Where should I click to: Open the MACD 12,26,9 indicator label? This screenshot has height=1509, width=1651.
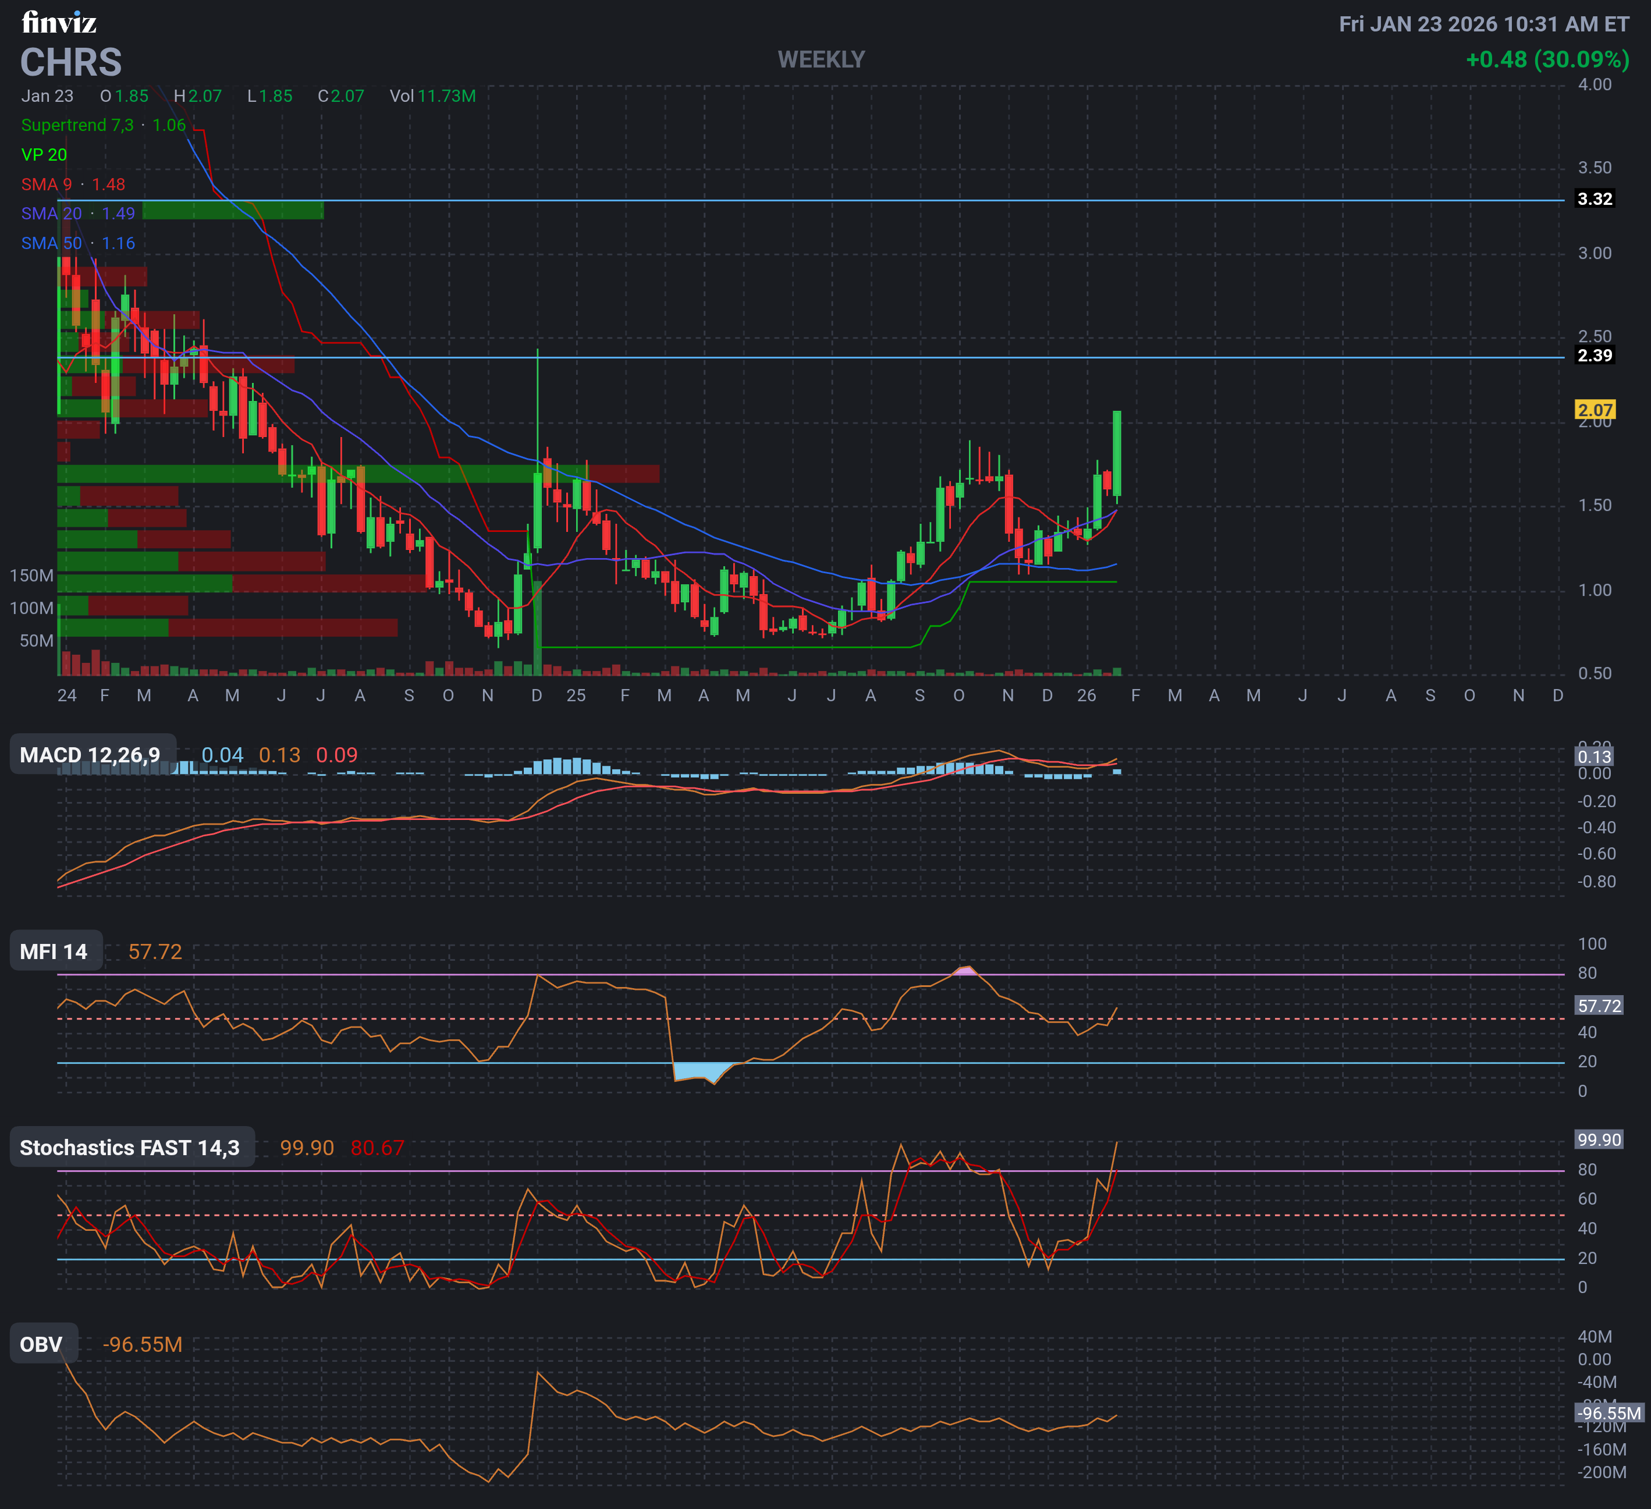(x=90, y=755)
